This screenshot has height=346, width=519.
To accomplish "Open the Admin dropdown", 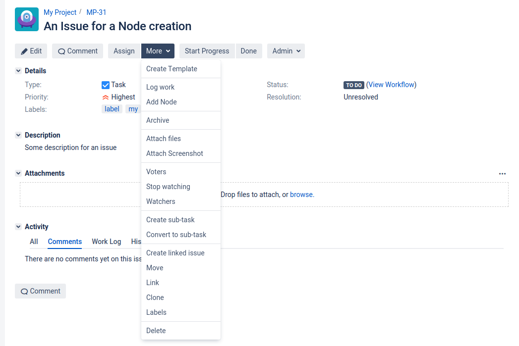I will 286,51.
